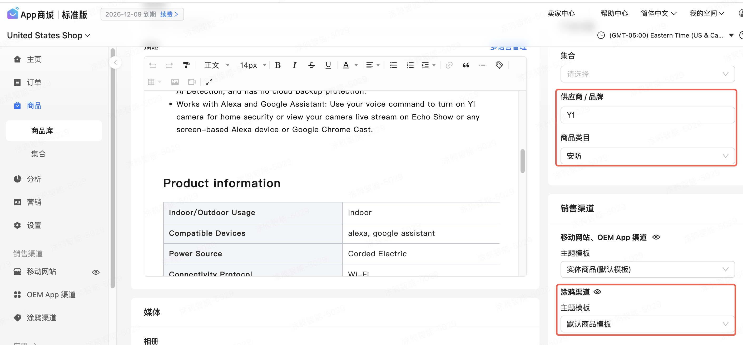Image resolution: width=743 pixels, height=345 pixels.
Task: Open the 卖家中心 link
Action: tap(561, 14)
